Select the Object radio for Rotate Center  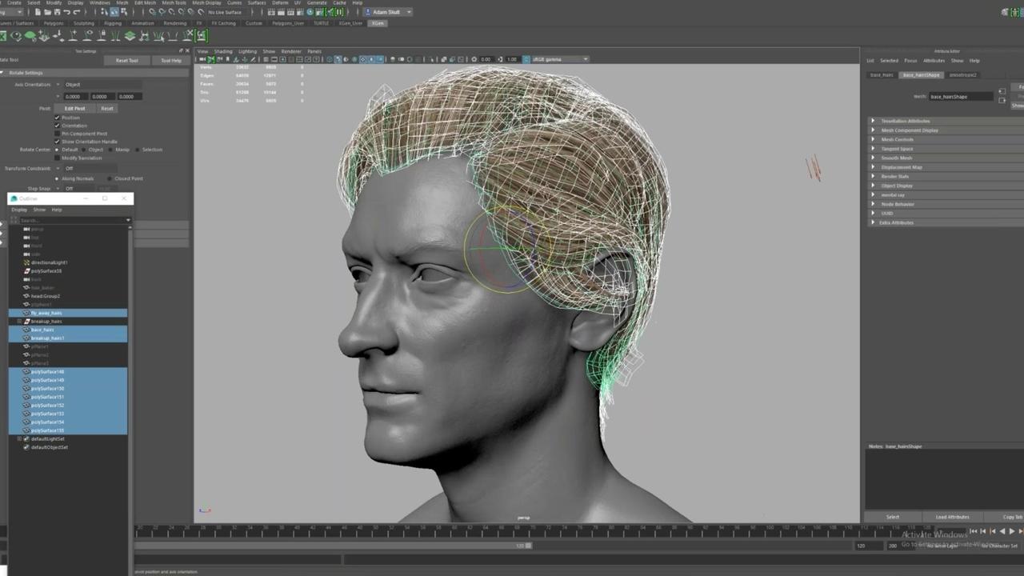point(84,150)
